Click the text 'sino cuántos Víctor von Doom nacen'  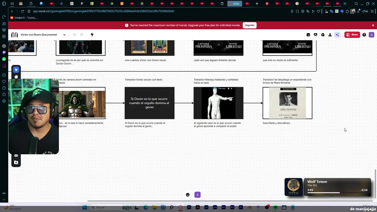pyautogui.click(x=145, y=60)
